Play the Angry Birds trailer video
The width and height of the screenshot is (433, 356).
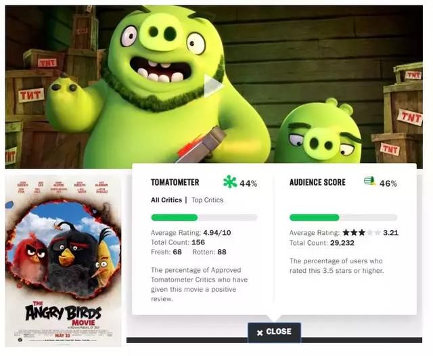click(213, 86)
